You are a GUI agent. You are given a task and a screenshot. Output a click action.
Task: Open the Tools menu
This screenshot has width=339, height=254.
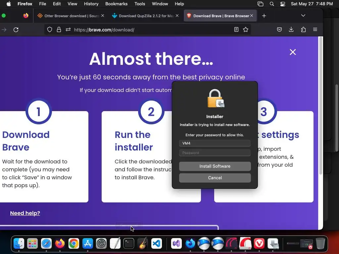pyautogui.click(x=140, y=4)
